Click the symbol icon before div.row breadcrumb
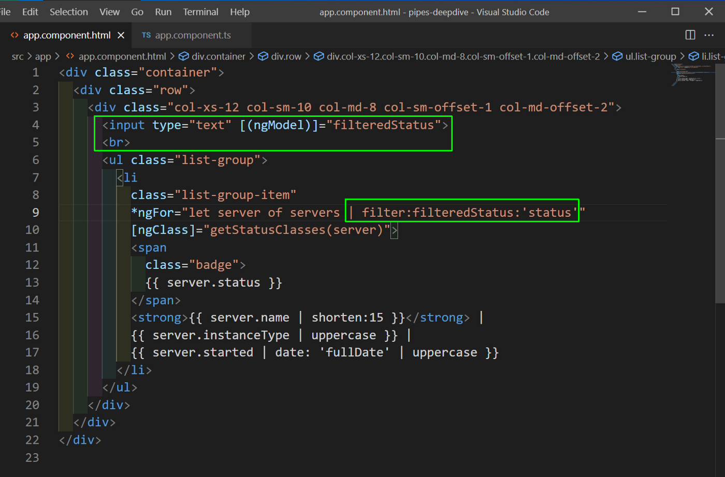 pos(263,56)
